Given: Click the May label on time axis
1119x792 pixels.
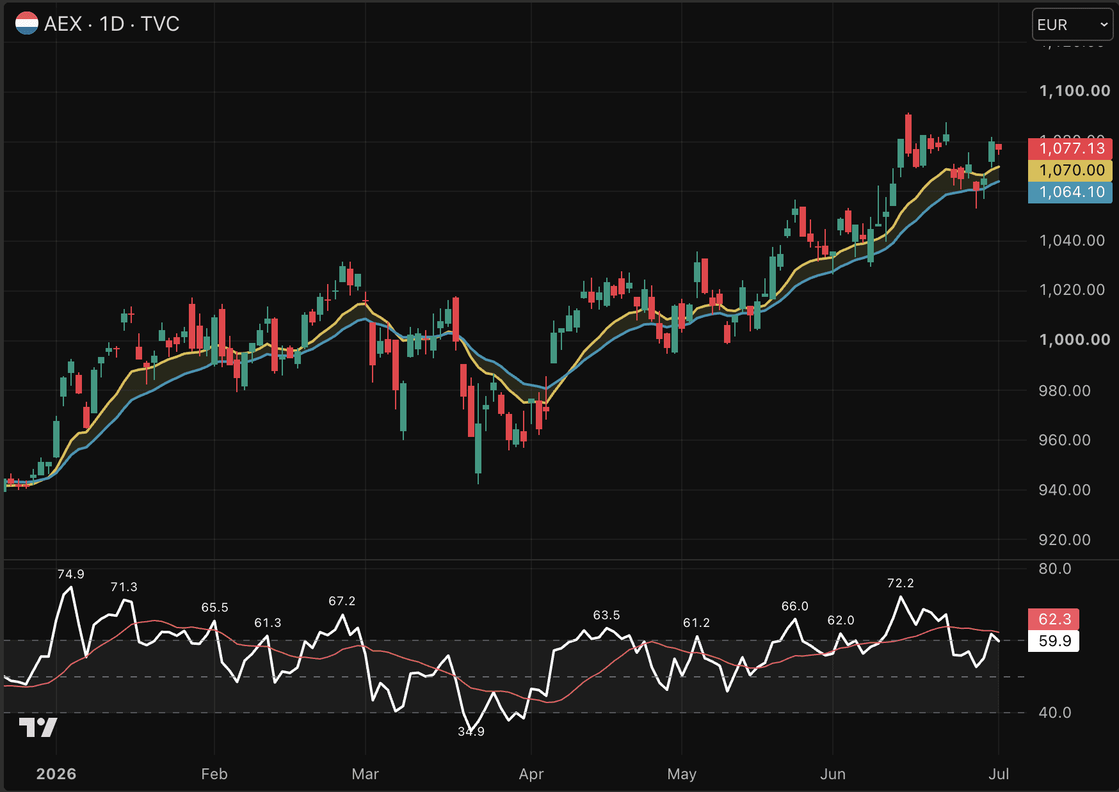Looking at the screenshot, I should 682,774.
